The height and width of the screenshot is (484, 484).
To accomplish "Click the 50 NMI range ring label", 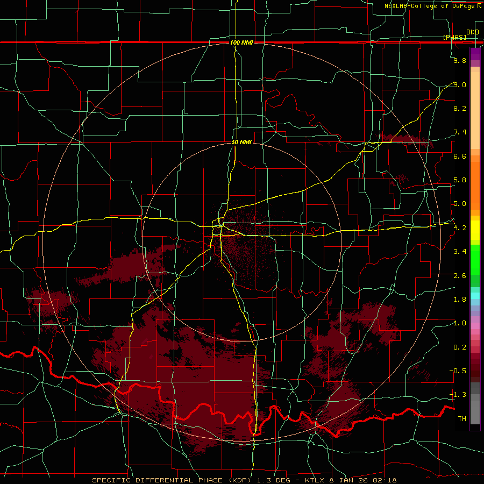I will 241,142.
